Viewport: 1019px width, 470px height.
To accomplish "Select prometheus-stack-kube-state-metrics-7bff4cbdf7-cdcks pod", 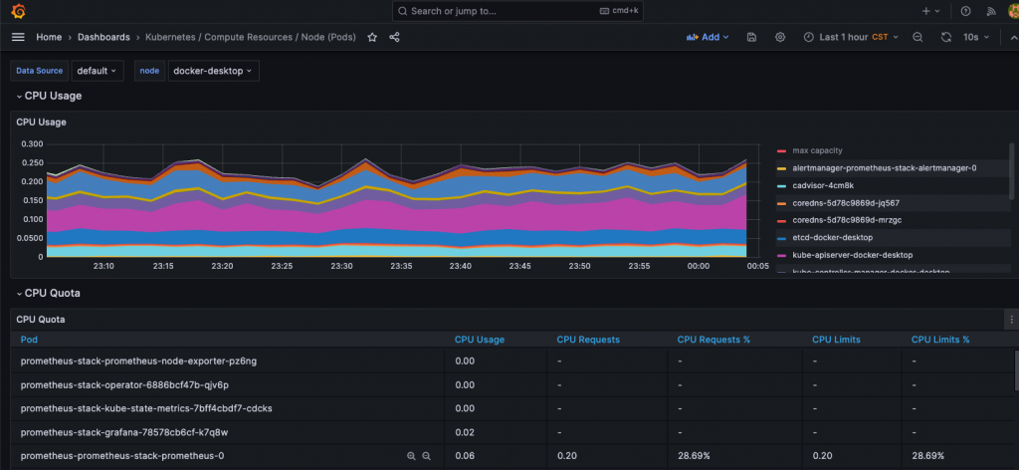I will [146, 408].
